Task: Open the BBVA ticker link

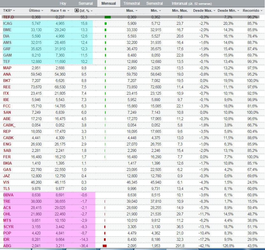Action: [8, 195]
